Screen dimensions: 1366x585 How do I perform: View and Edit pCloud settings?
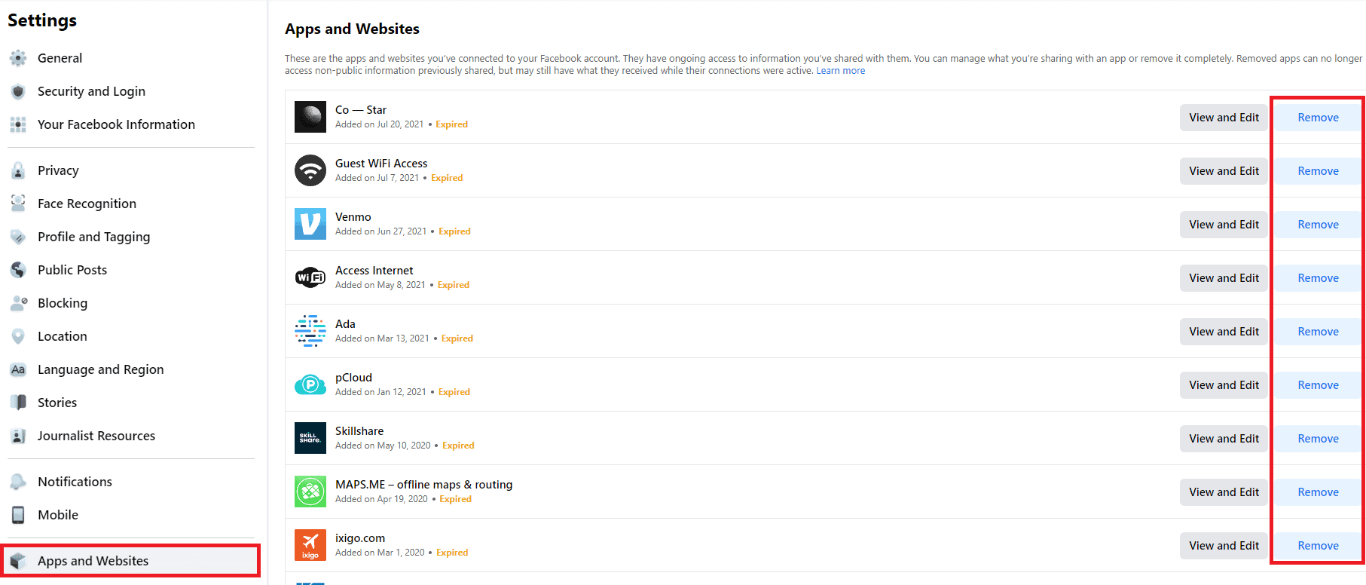pos(1224,385)
